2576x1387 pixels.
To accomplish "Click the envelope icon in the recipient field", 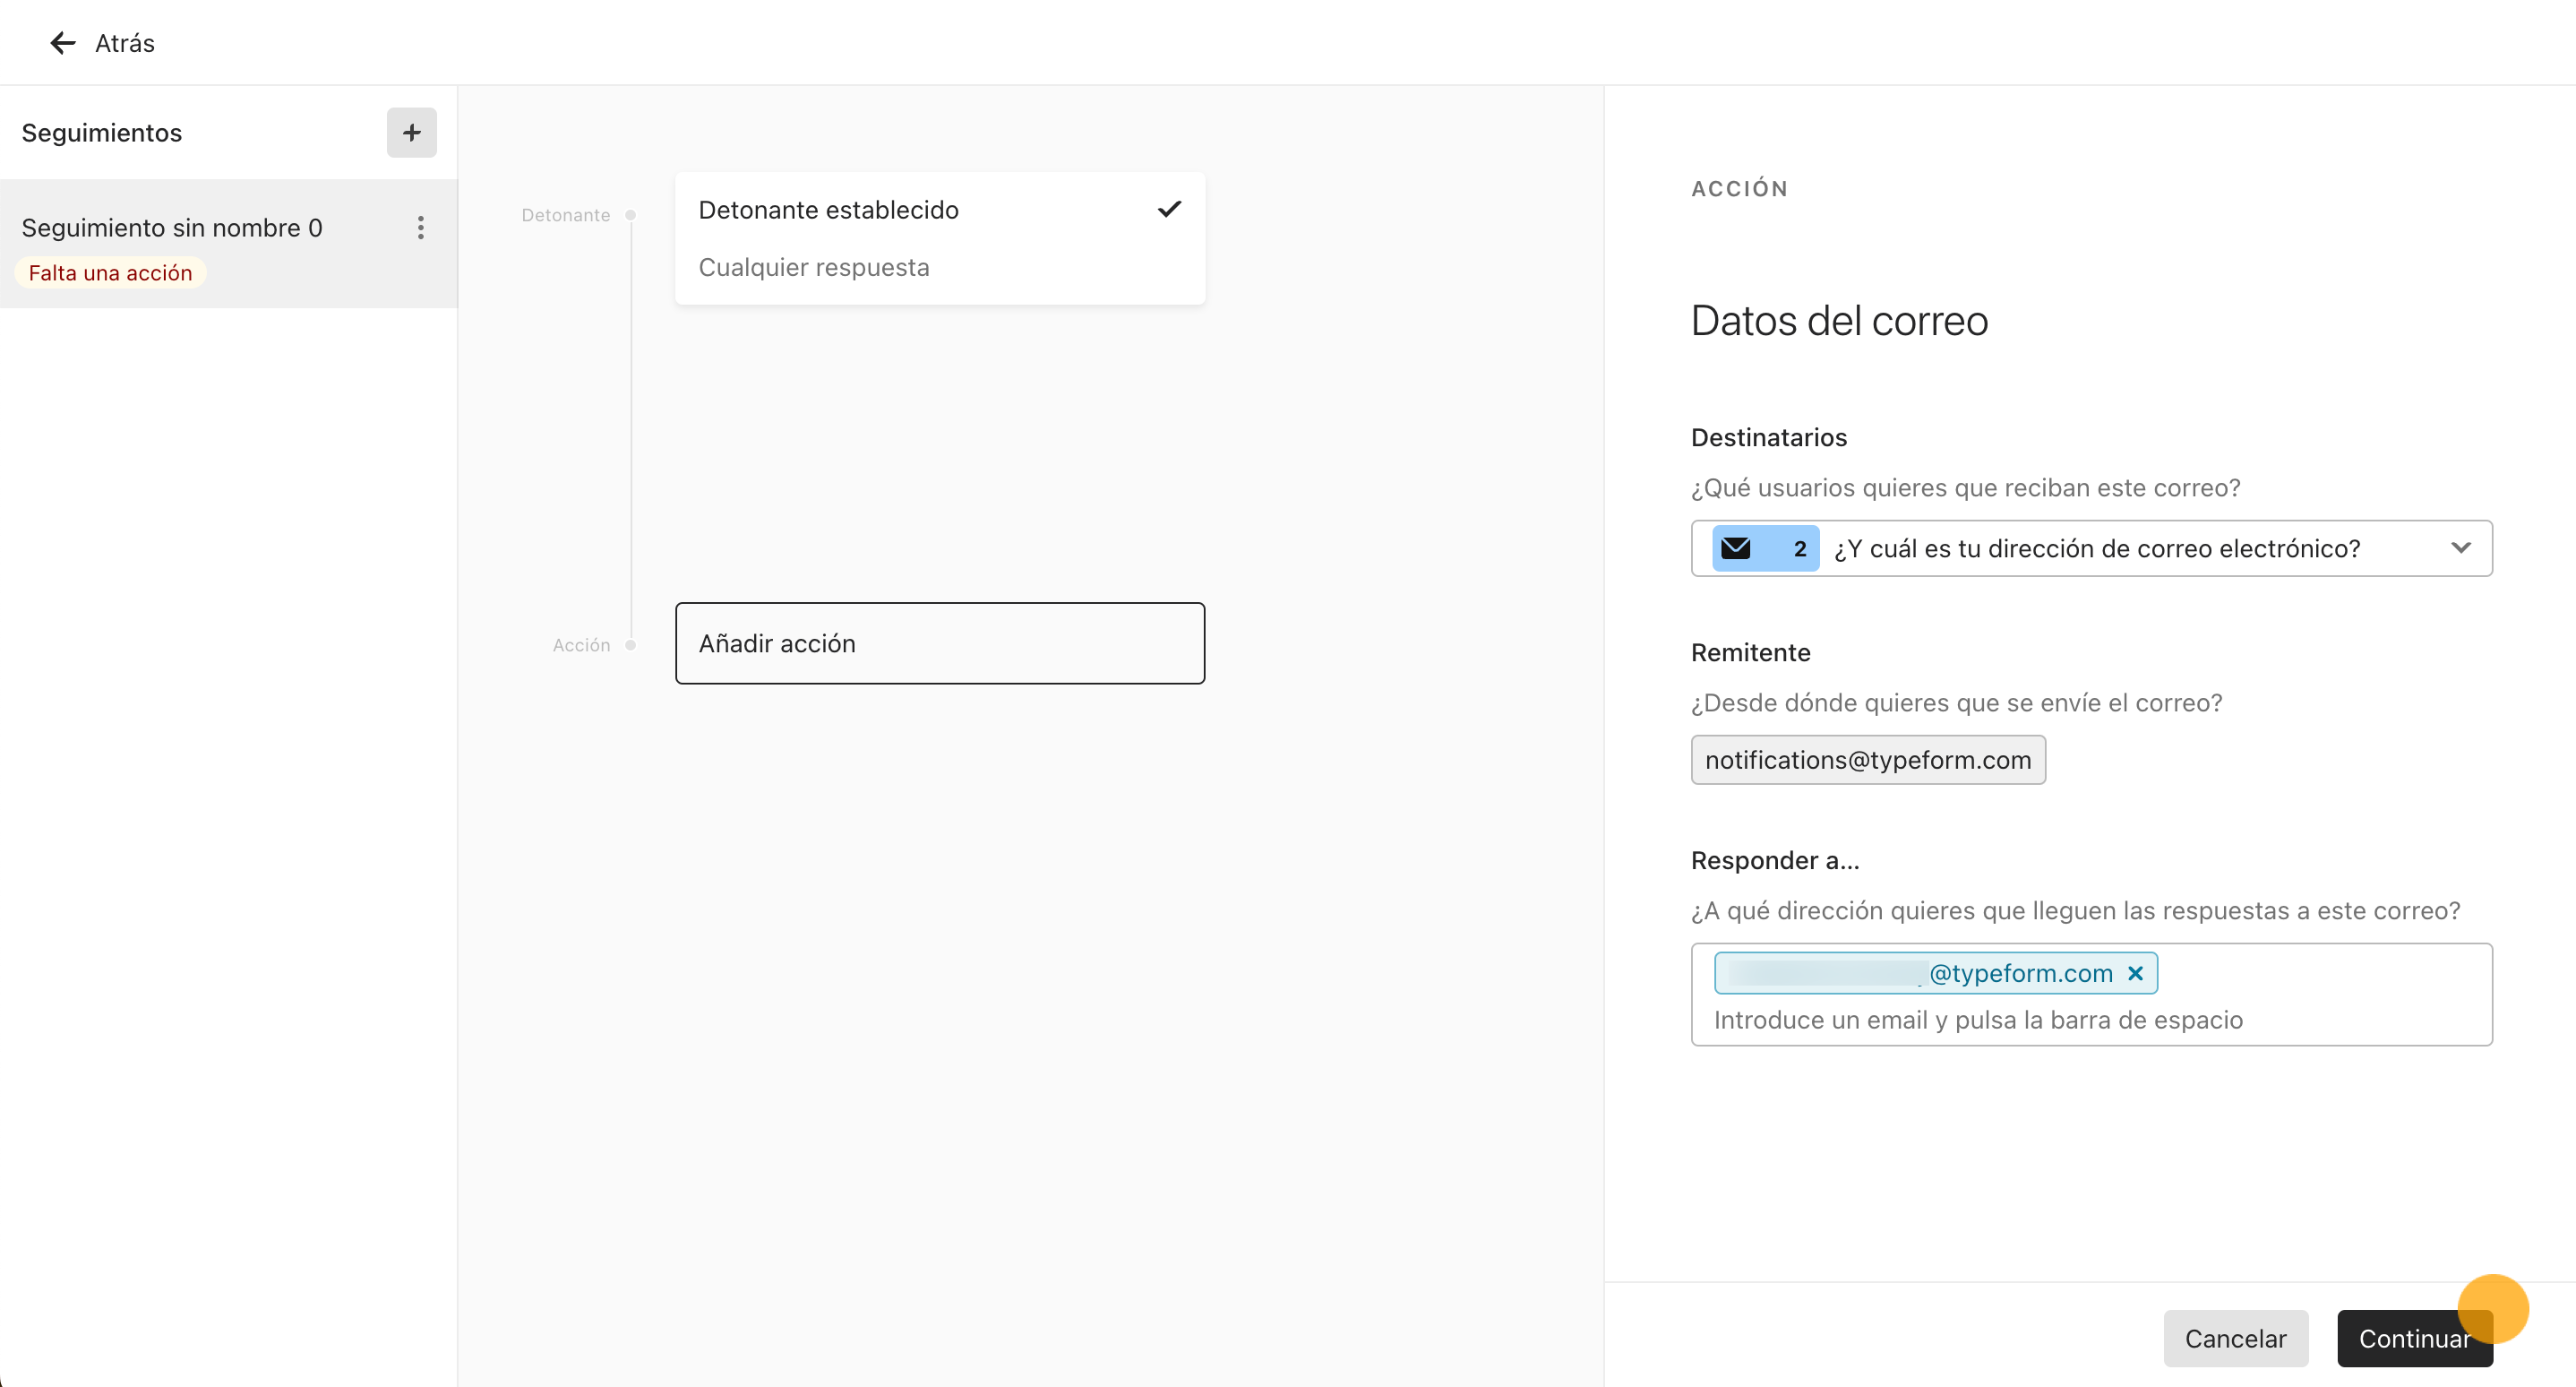I will point(1736,548).
